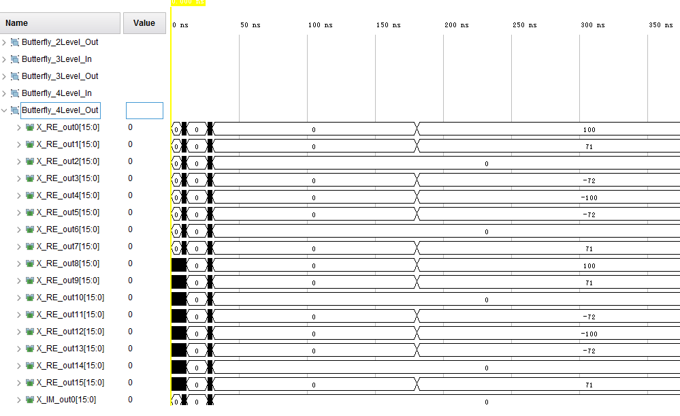The image size is (680, 416).
Task: Click the X_RE_out2 bus signal icon
Action: [x=30, y=161]
